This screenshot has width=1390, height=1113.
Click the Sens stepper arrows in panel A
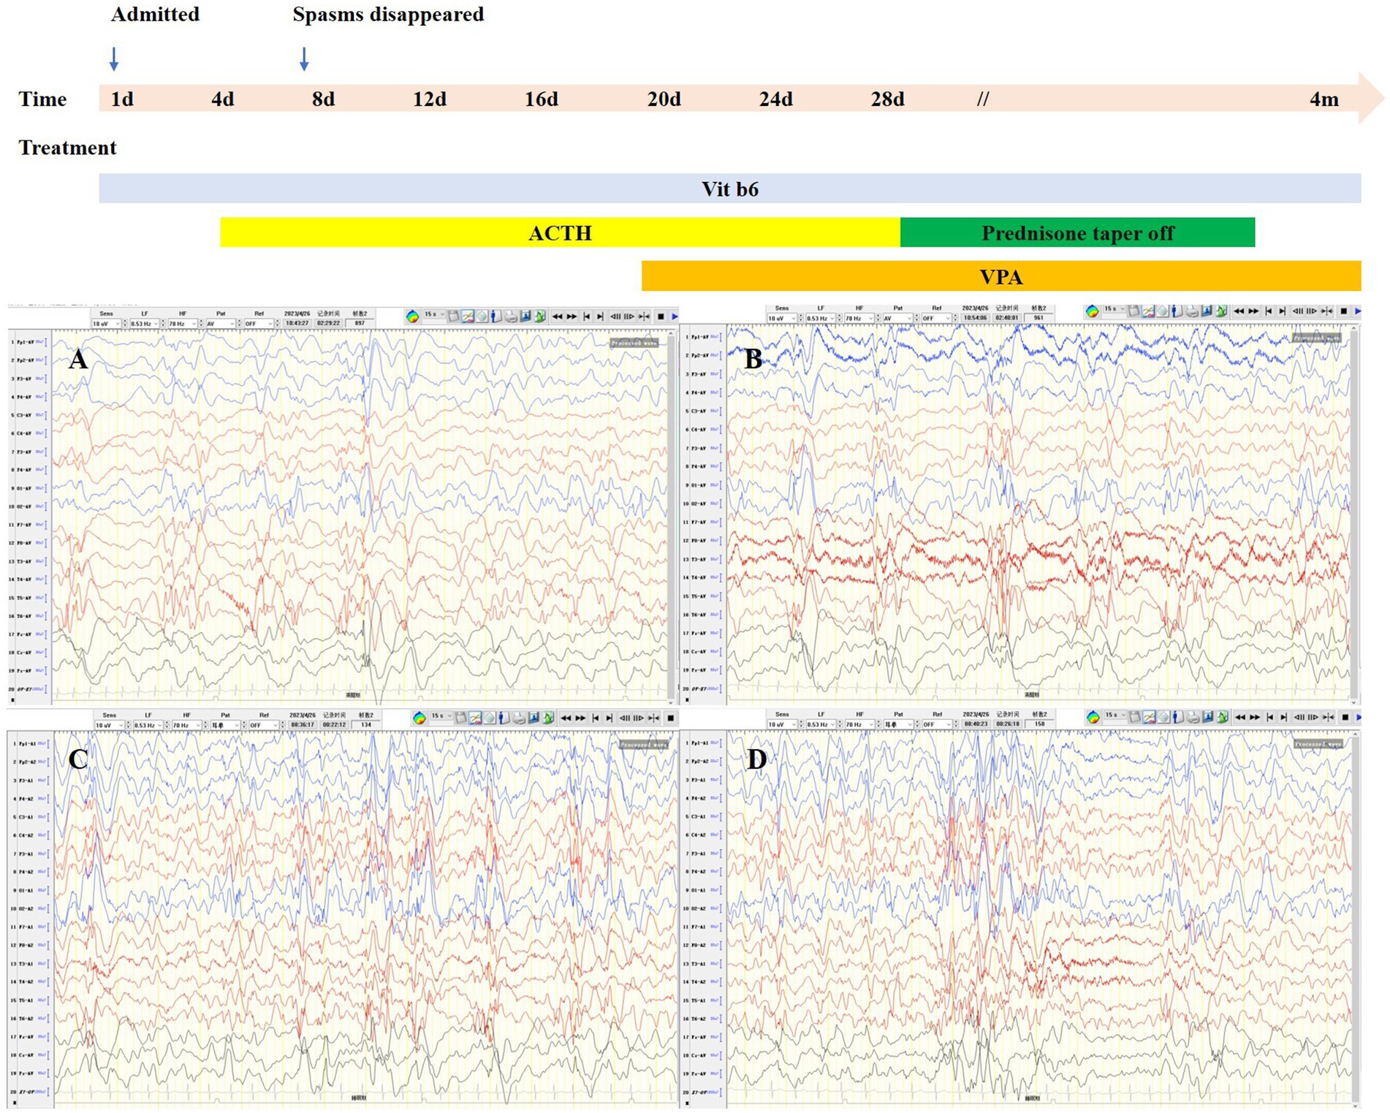[125, 324]
